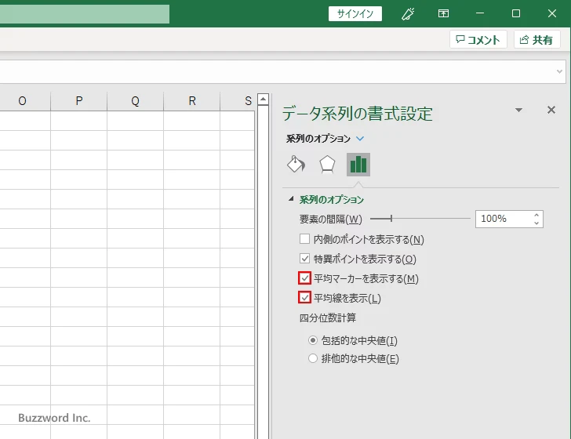
Task: Click the vertical scrollbar up arrow
Action: point(263,99)
